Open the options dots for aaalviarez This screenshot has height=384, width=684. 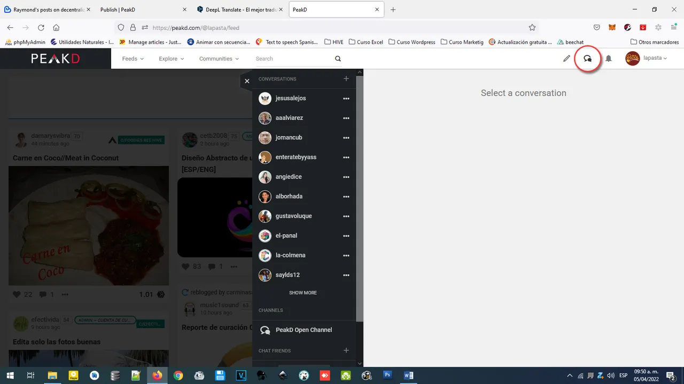pos(346,118)
